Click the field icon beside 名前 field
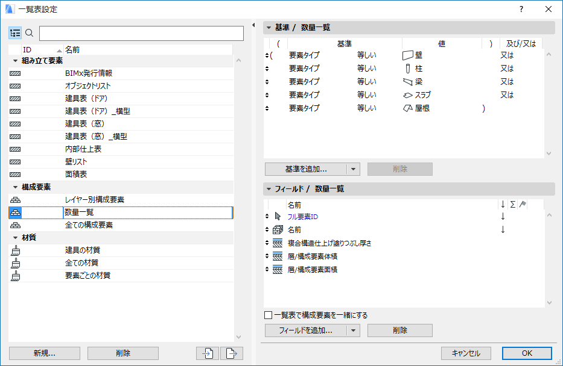Viewport: 563px width, 366px height. coord(278,229)
